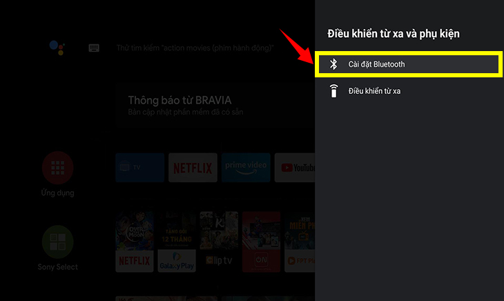Screen dimensions: 504x301
Task: Select the Over the Moon Netflix thumbnail
Action: coord(135,242)
